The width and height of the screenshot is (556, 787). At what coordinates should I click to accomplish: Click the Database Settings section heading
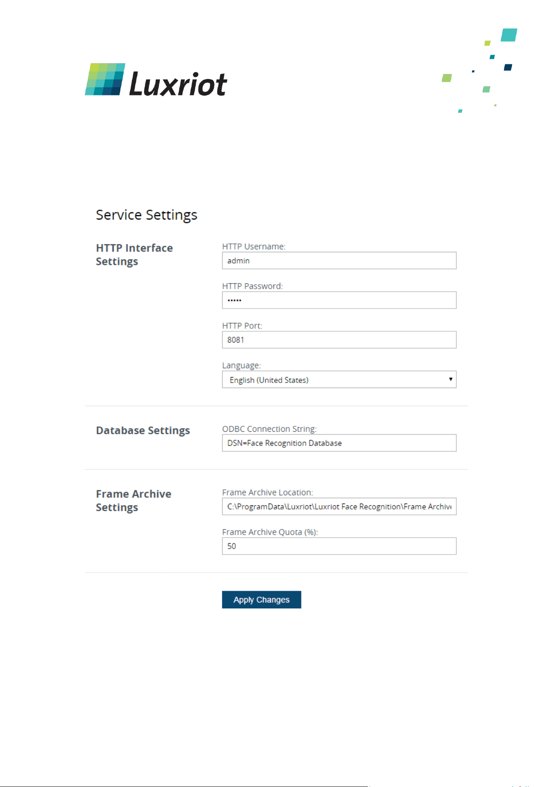(143, 430)
